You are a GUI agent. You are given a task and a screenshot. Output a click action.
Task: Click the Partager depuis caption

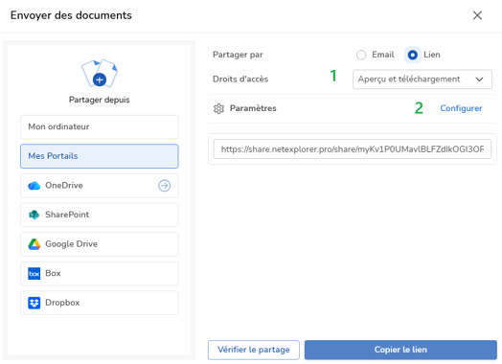[x=100, y=100]
